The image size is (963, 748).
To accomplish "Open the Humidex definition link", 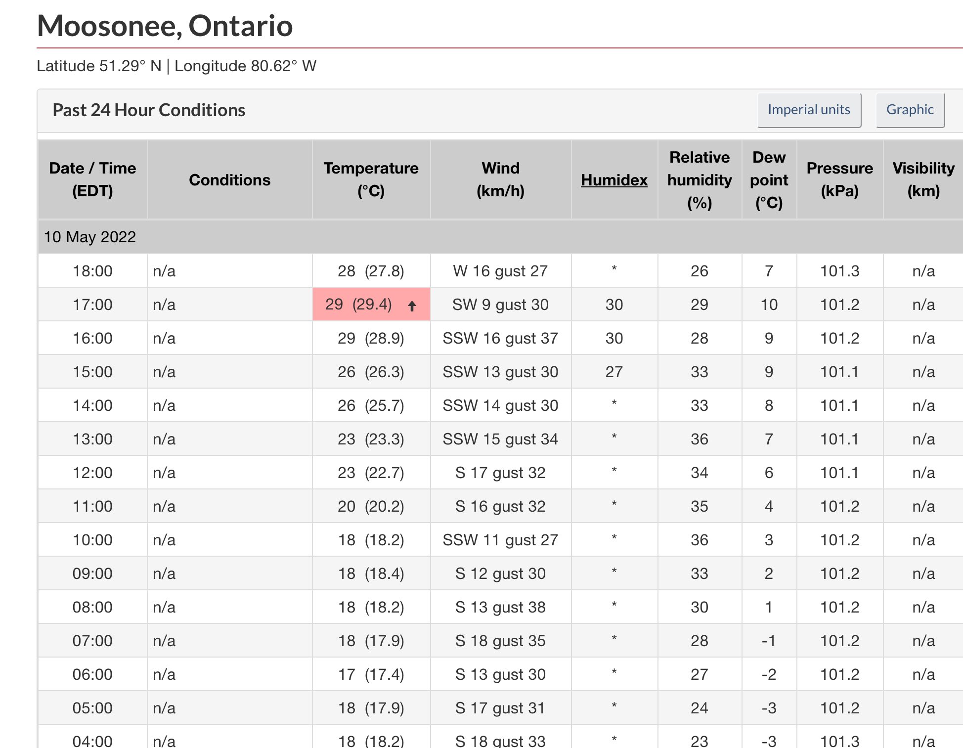I will (x=614, y=180).
